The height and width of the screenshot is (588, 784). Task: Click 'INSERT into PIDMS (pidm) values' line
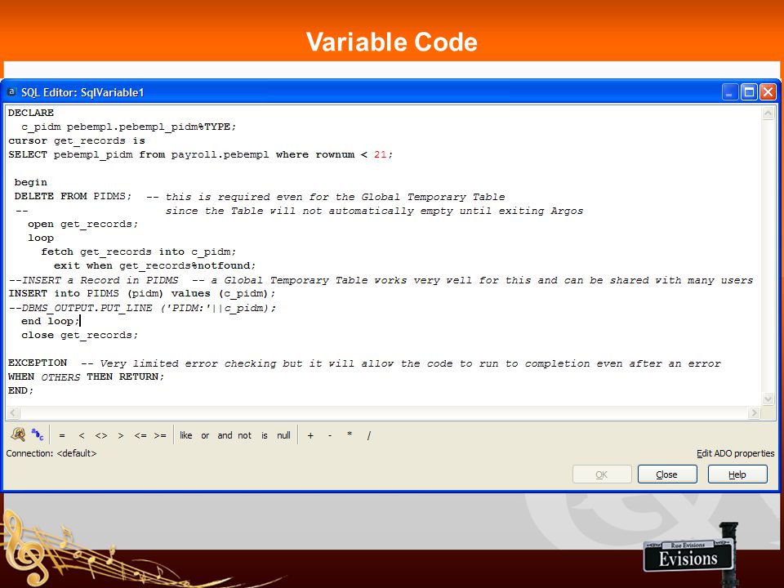pos(142,293)
